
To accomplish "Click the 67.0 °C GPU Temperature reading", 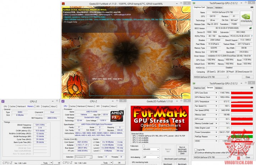I will 225,102.
